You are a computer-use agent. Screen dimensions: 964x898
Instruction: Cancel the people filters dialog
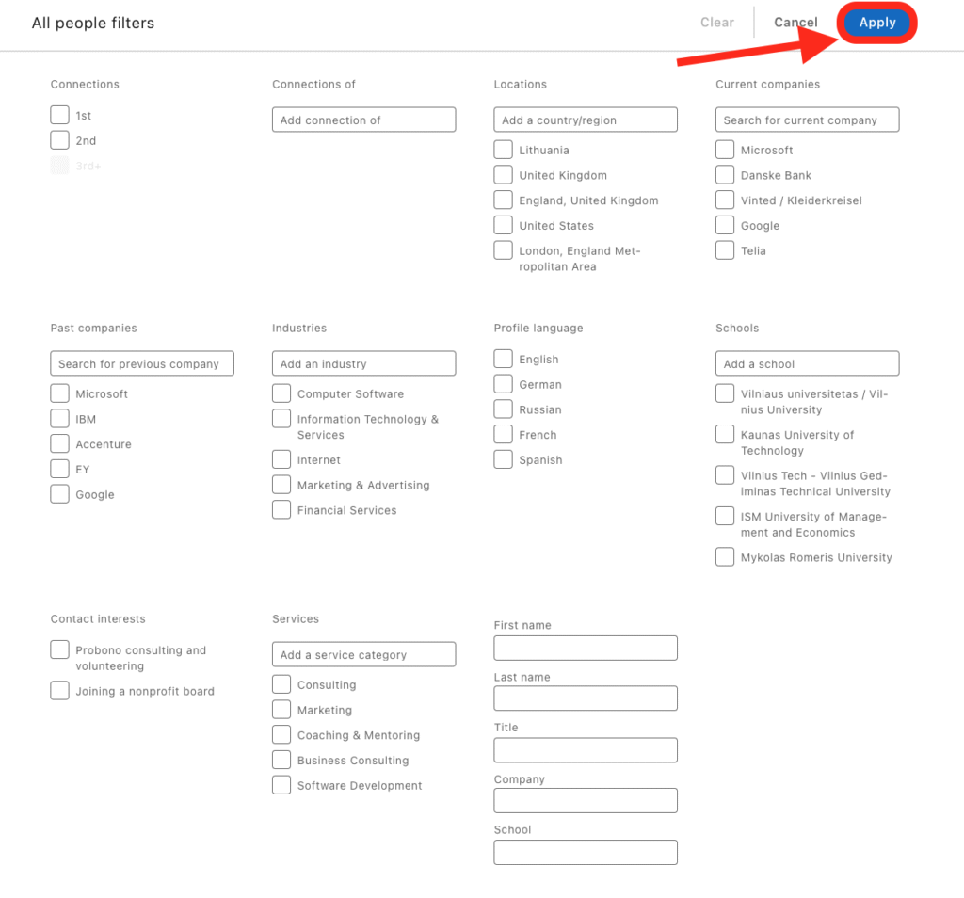pyautogui.click(x=795, y=23)
